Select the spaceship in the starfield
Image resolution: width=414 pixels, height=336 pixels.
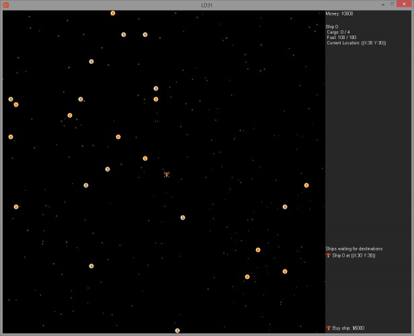click(x=167, y=174)
